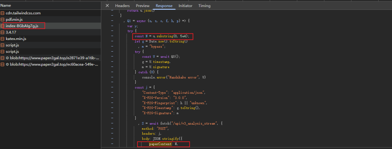392x149 pixels.
Task: Click the fetch /api/v3_analysis_stream line
Action: click(180, 124)
